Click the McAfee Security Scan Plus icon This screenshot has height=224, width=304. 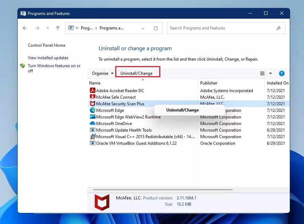[x=92, y=104]
